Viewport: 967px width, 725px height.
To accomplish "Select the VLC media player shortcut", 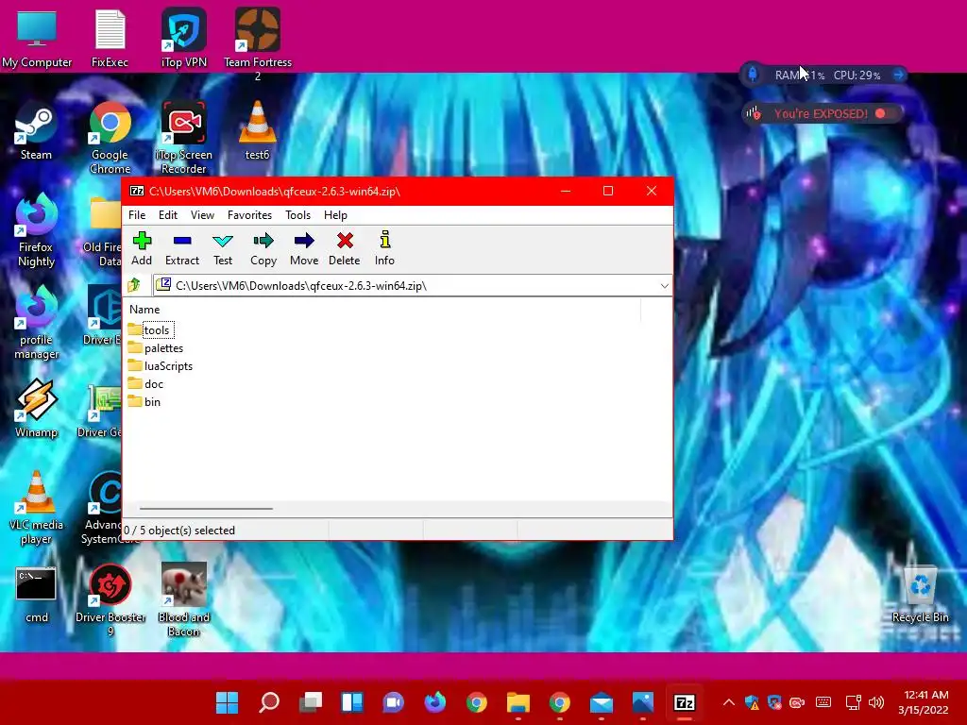I will point(37,507).
